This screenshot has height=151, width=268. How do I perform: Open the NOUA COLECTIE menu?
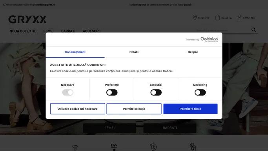tap(23, 31)
